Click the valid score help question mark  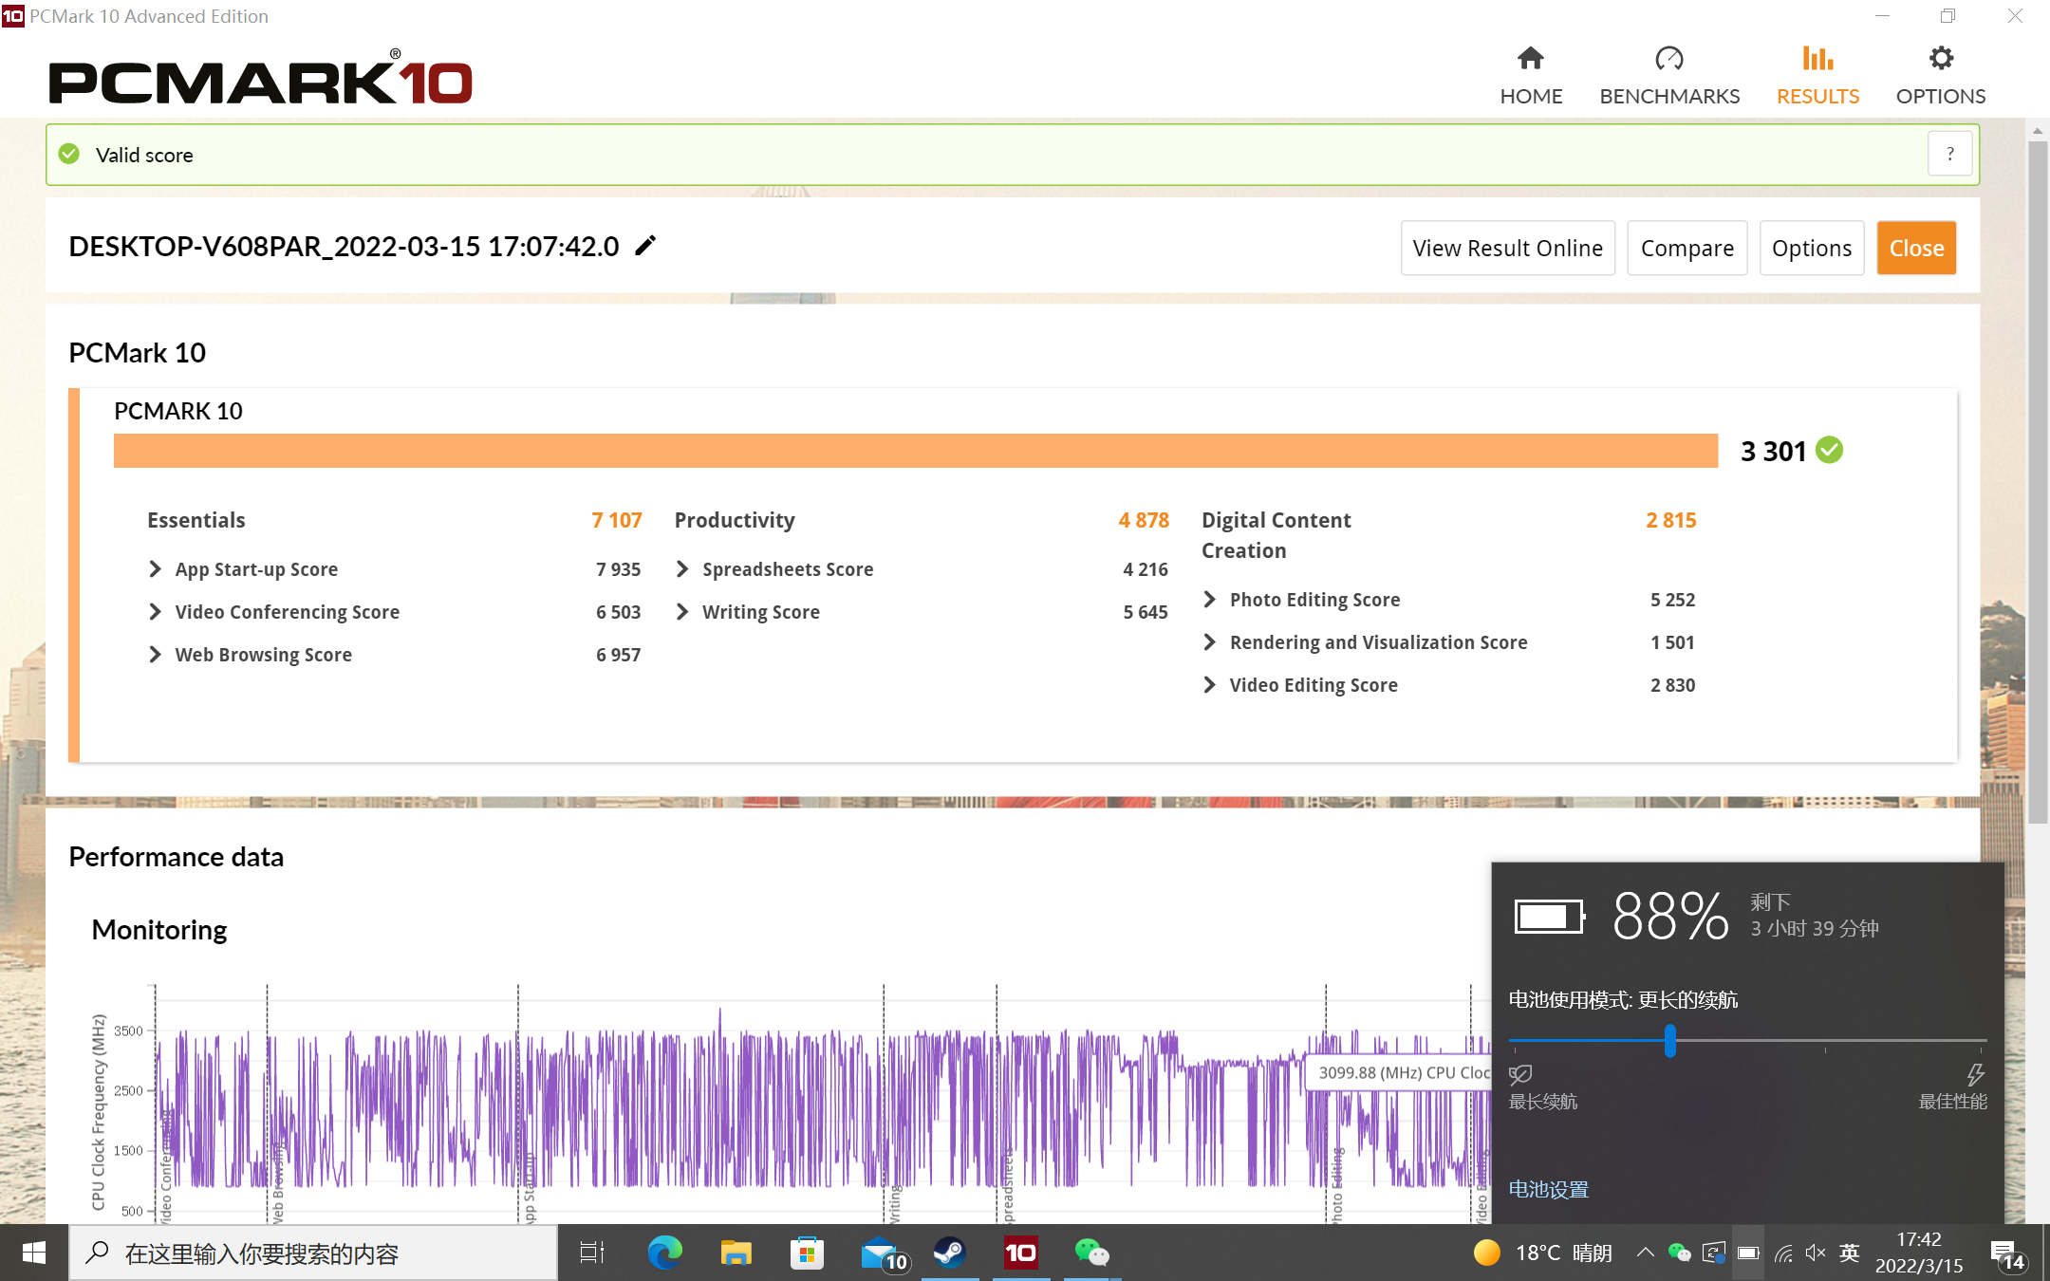tap(1950, 154)
